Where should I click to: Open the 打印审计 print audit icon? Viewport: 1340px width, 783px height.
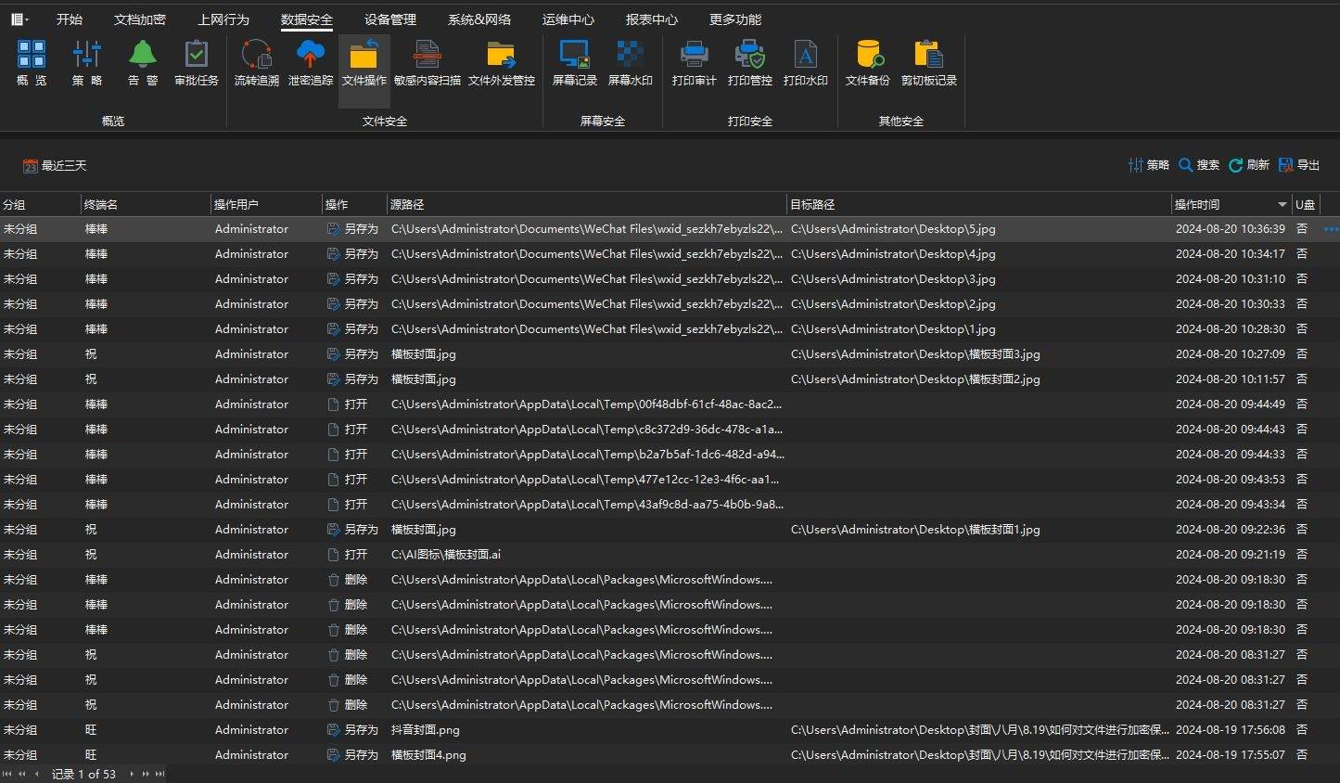(694, 63)
